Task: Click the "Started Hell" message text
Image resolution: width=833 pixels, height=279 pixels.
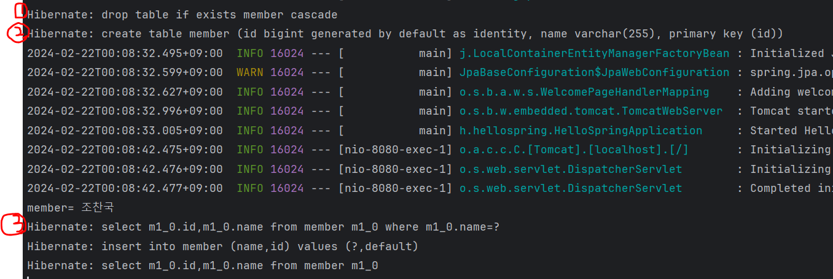Action: tap(791, 131)
